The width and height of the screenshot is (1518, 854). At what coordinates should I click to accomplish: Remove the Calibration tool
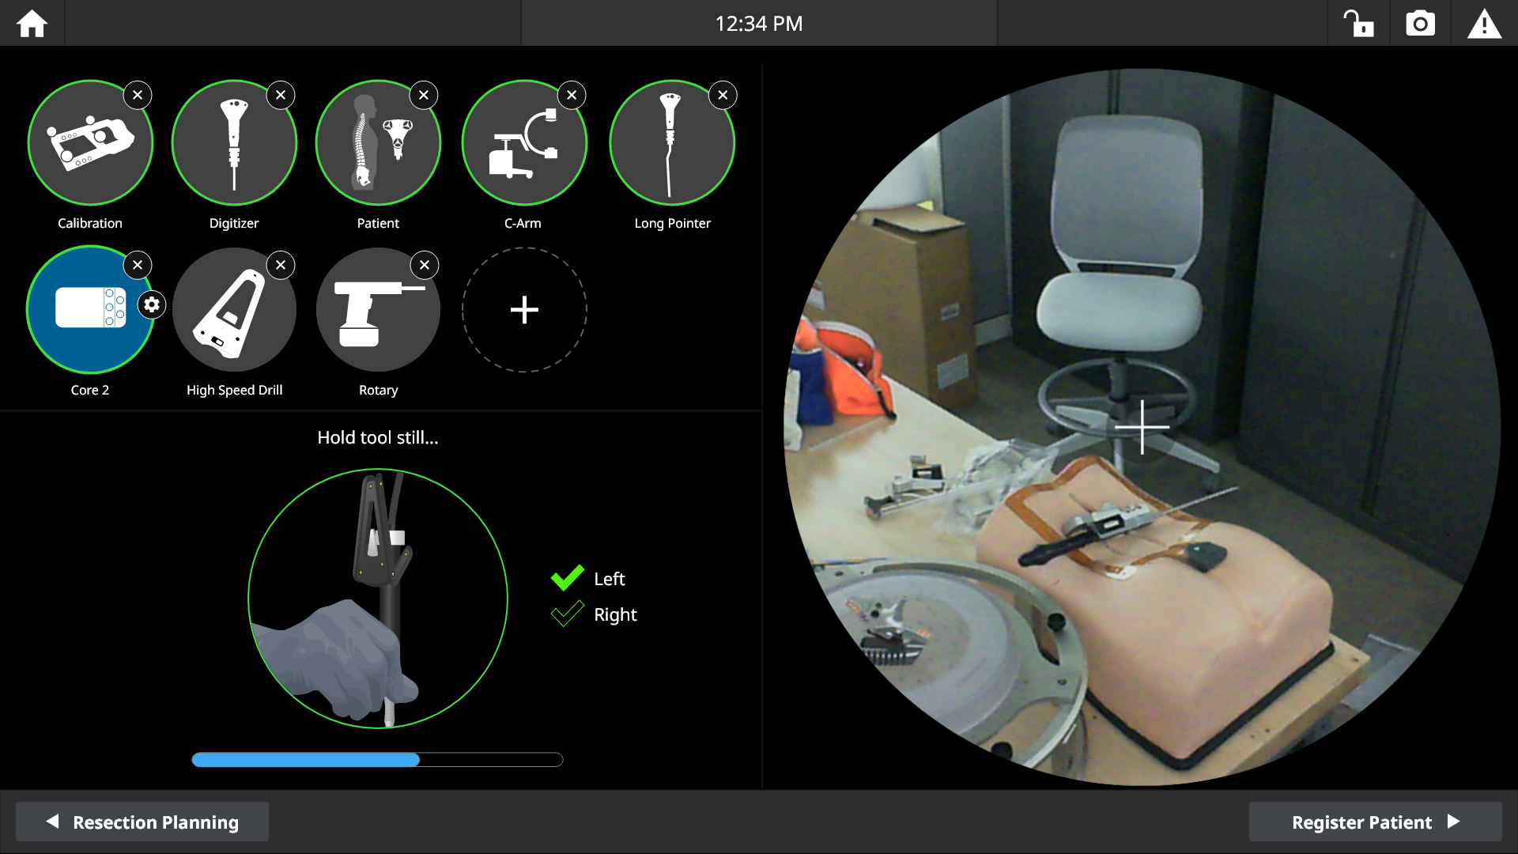tap(138, 95)
